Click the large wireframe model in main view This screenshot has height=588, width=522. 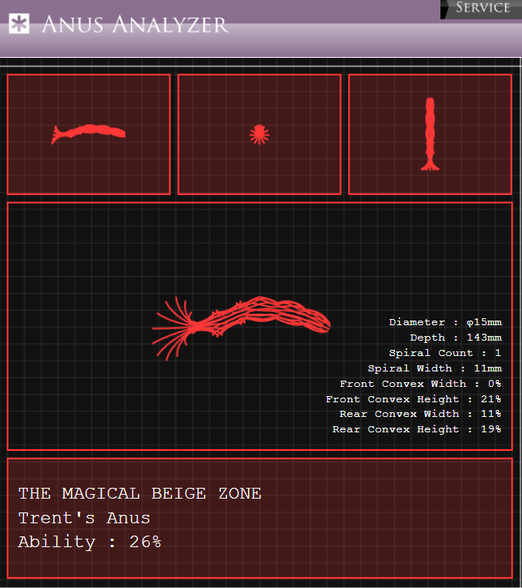click(241, 328)
